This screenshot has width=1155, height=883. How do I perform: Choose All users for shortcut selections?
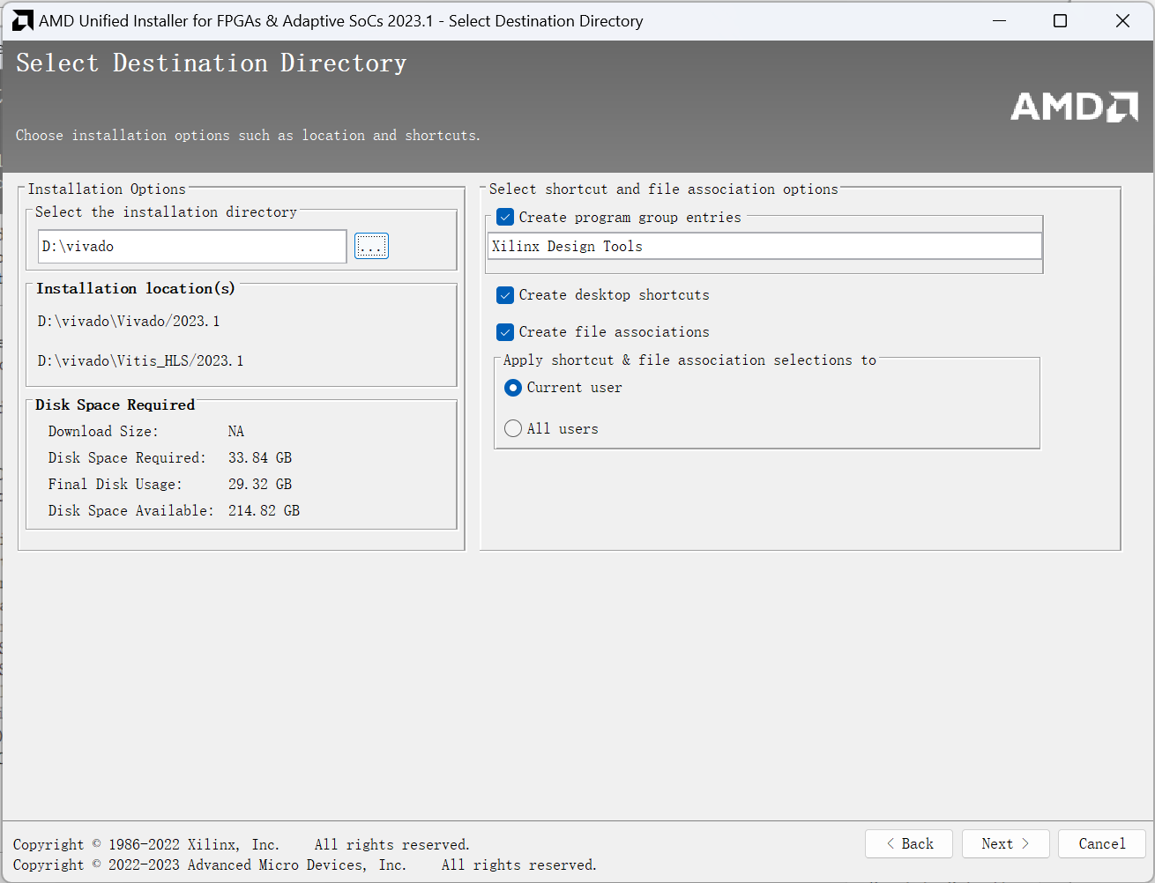pyautogui.click(x=513, y=429)
